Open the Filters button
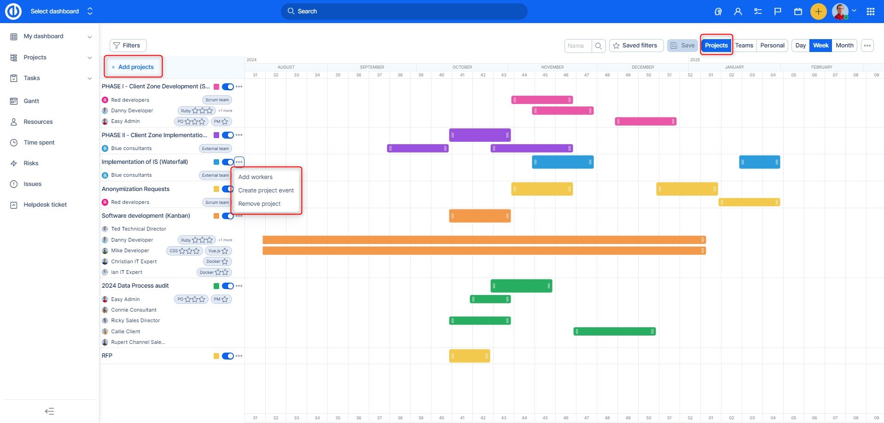884x423 pixels. (128, 46)
